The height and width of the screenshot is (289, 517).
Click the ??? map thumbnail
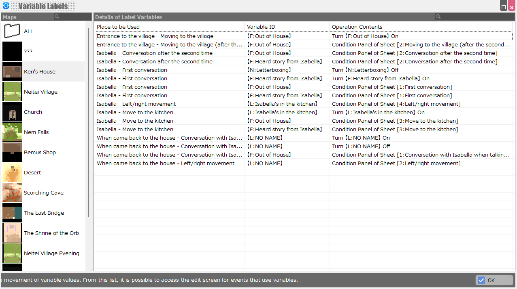[x=12, y=51]
